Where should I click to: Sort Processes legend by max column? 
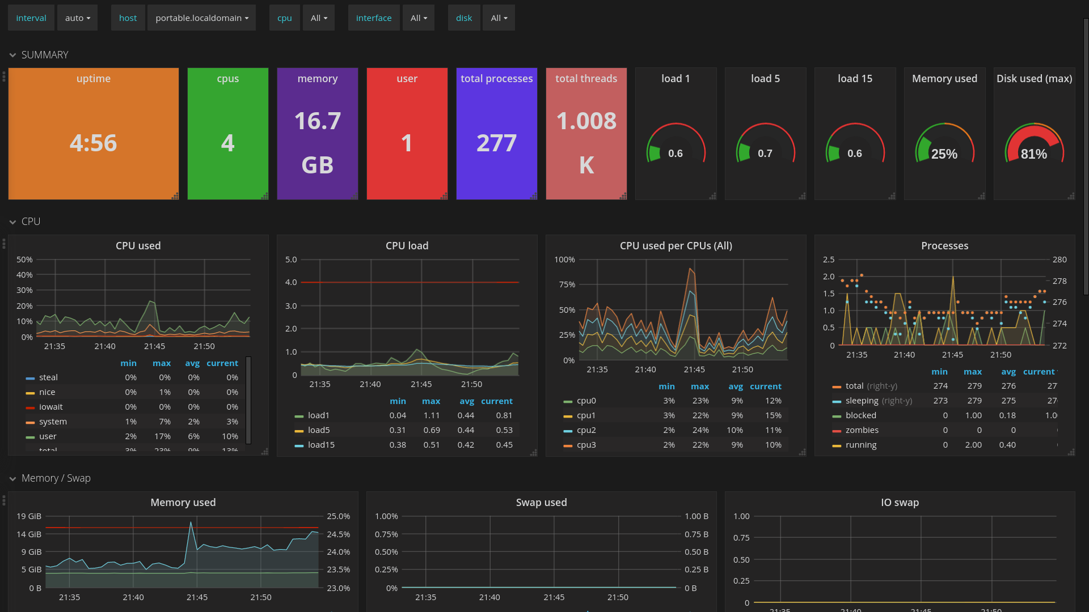[x=972, y=372]
